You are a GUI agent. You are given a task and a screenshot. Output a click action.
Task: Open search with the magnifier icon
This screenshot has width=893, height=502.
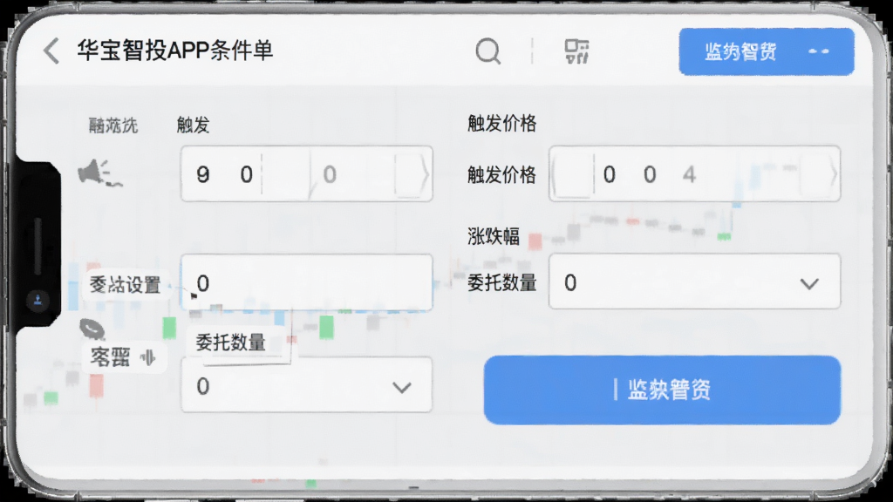tap(488, 51)
